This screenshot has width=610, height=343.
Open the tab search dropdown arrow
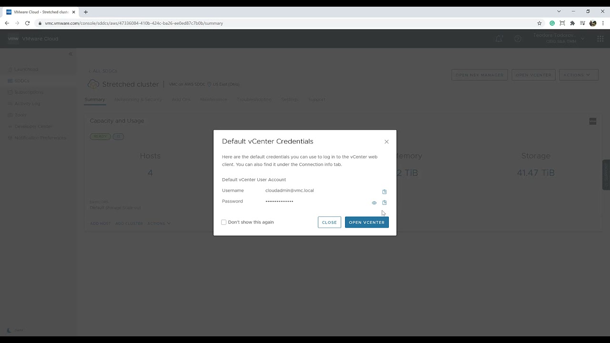tap(559, 11)
